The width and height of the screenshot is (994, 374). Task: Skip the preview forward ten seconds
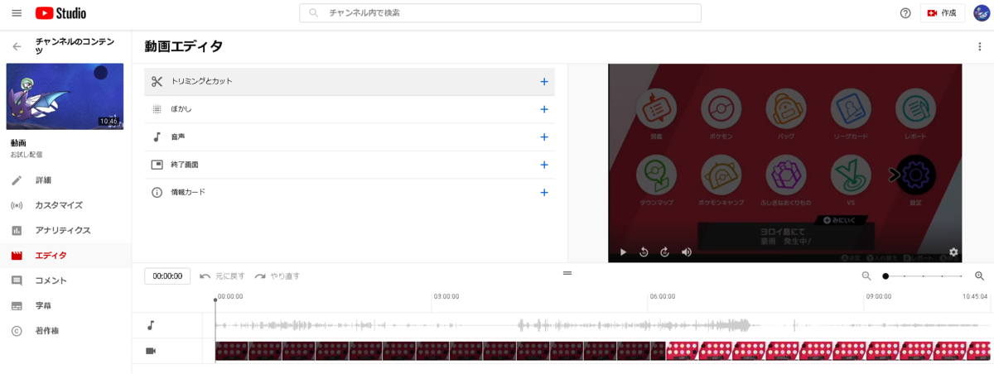pyautogui.click(x=665, y=252)
